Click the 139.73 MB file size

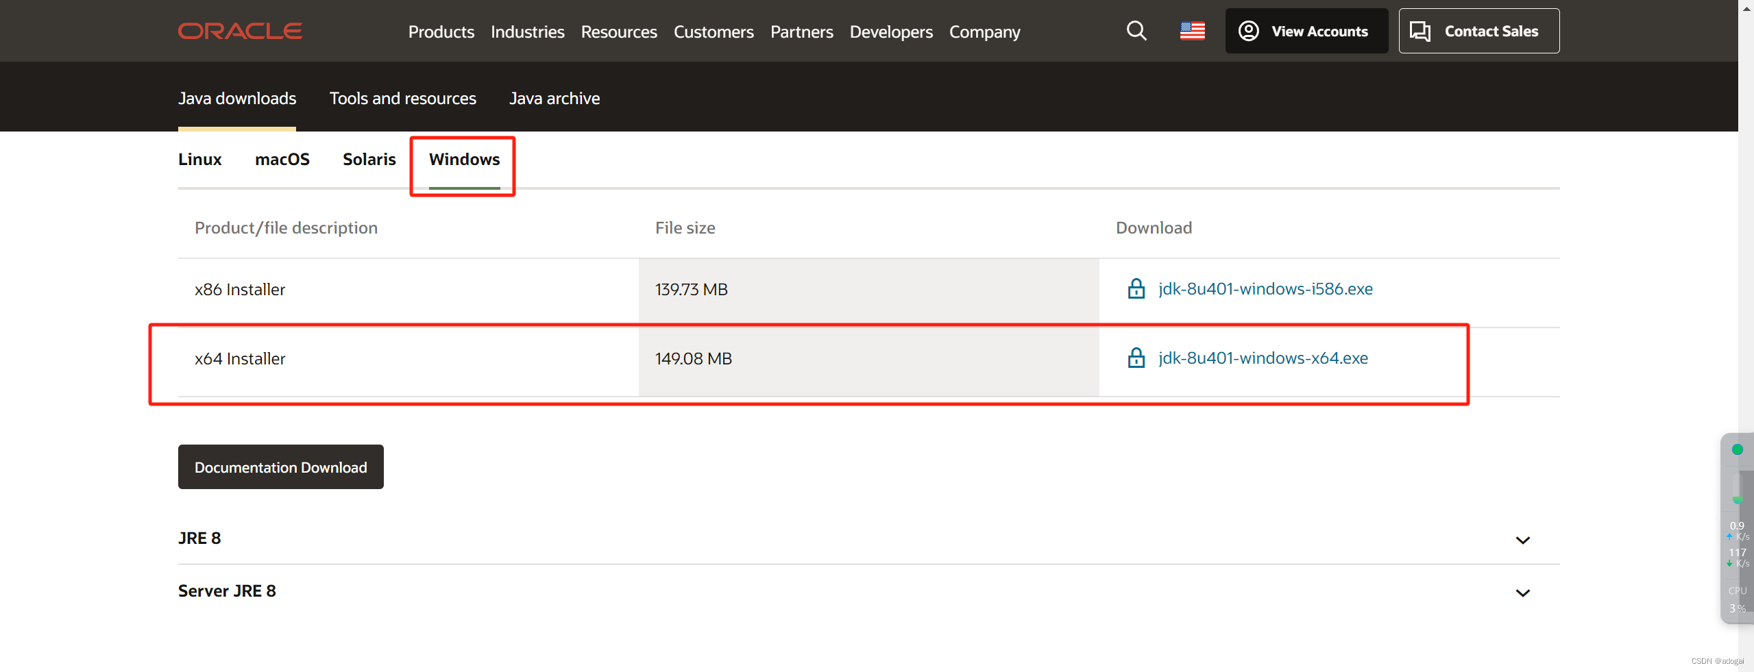coord(692,290)
